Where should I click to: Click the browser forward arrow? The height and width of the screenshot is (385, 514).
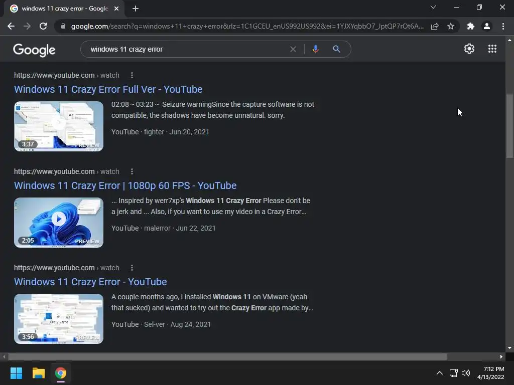(27, 26)
